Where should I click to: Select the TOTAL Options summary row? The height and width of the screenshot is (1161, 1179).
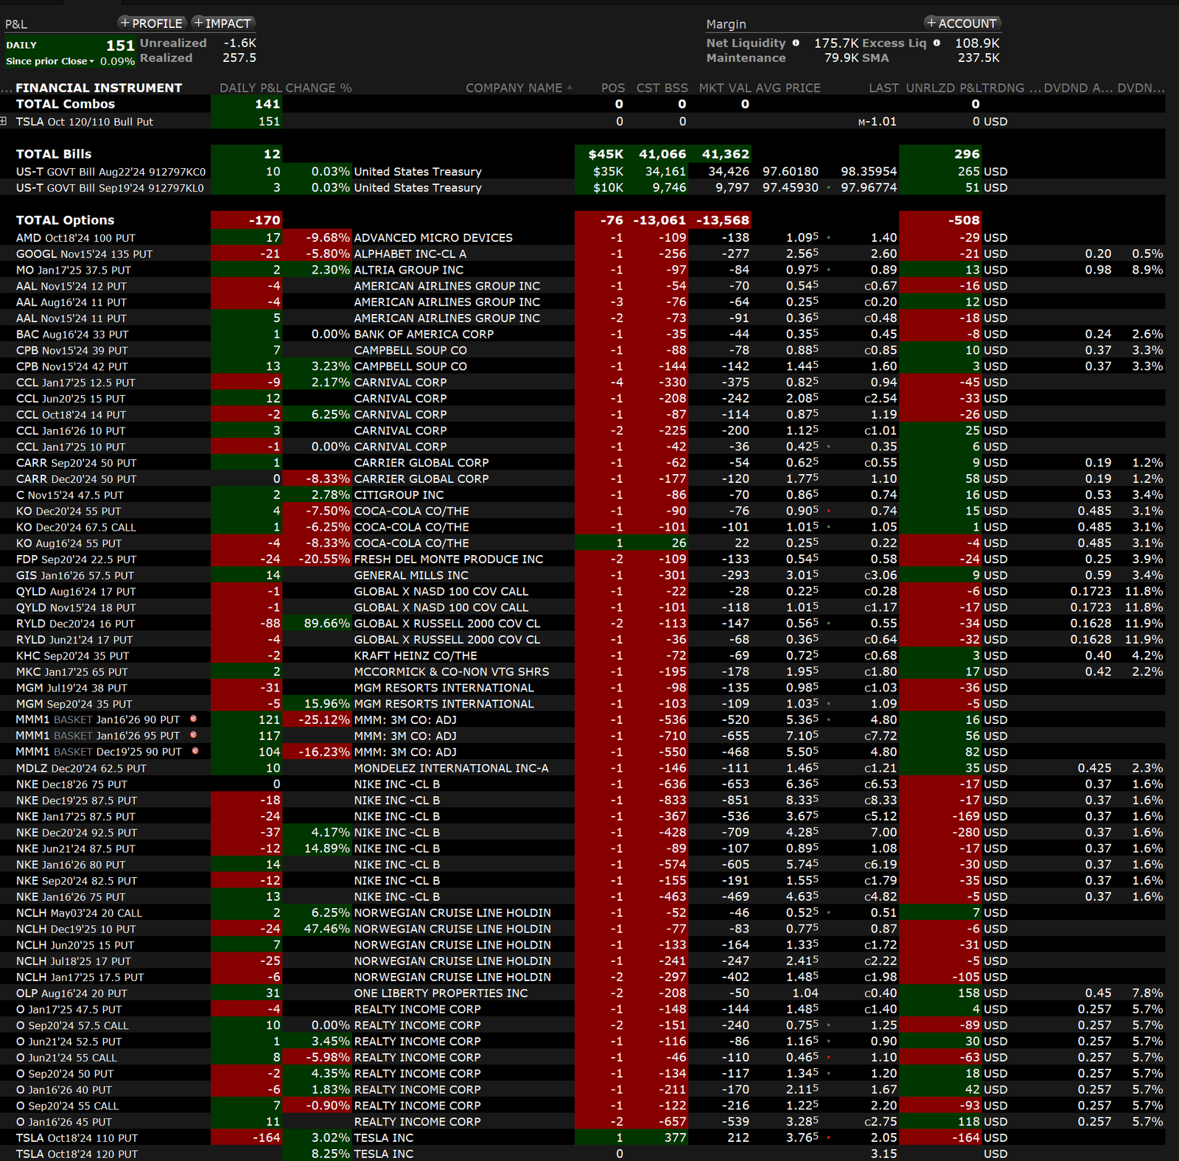[x=66, y=220]
